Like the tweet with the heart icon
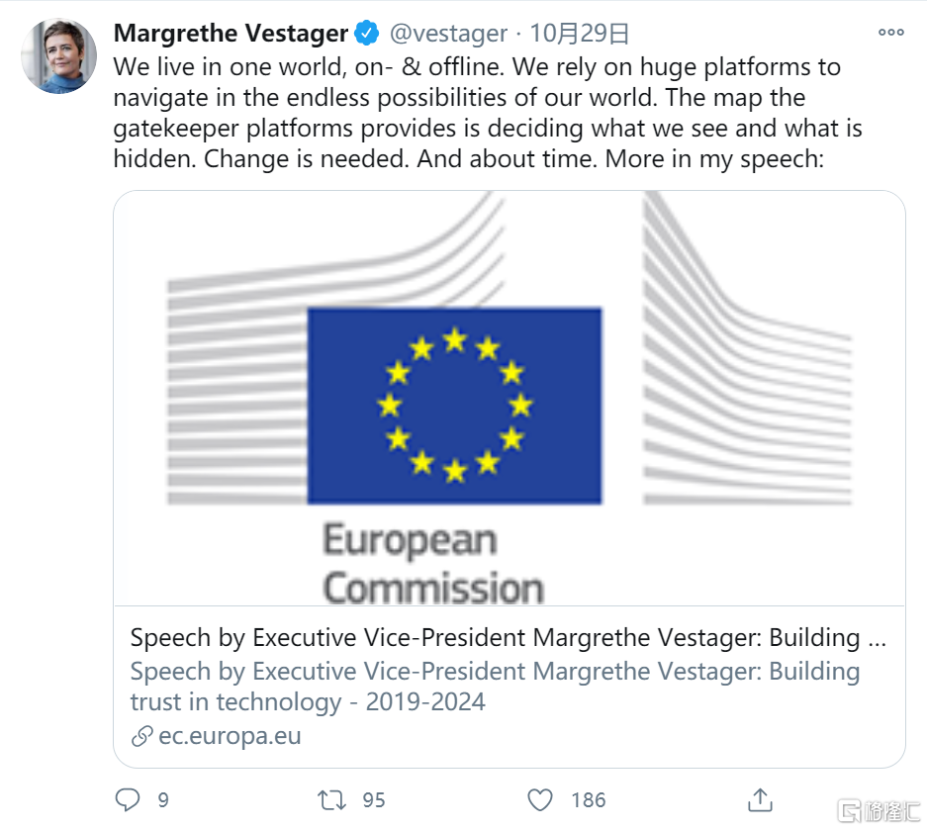Viewport: 927px width, 830px height. tap(539, 799)
